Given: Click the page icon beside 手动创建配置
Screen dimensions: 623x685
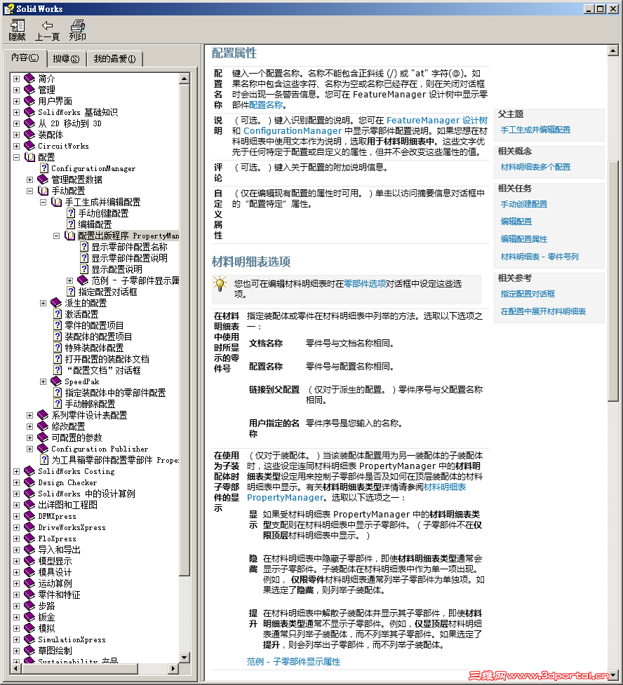Looking at the screenshot, I should click(71, 213).
